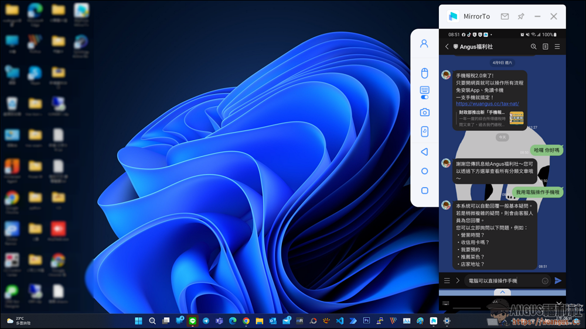Open Microsoft Teams from the taskbar

point(219,321)
